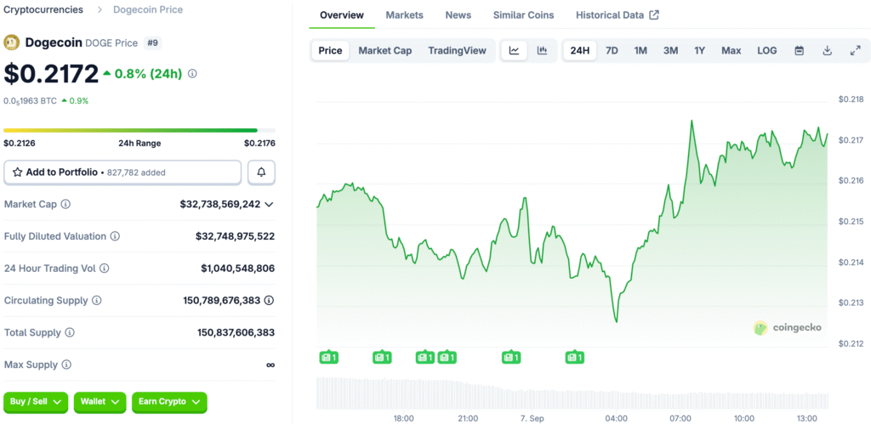Select the 24H time range

coord(580,50)
